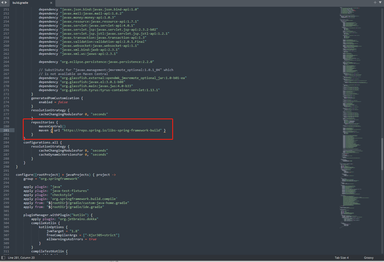Click the opendmk_jmxremote_optional_jar dependency line
The width and height of the screenshot is (384, 262).
113,78
